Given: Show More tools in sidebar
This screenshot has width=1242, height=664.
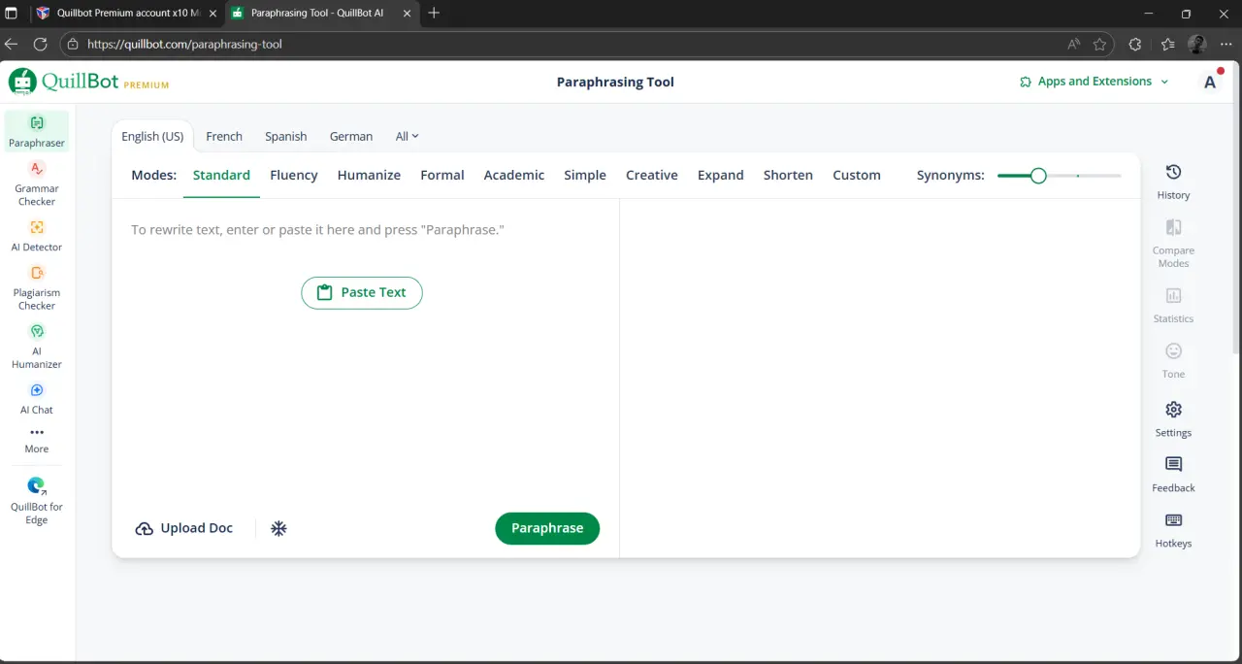Looking at the screenshot, I should click(37, 440).
